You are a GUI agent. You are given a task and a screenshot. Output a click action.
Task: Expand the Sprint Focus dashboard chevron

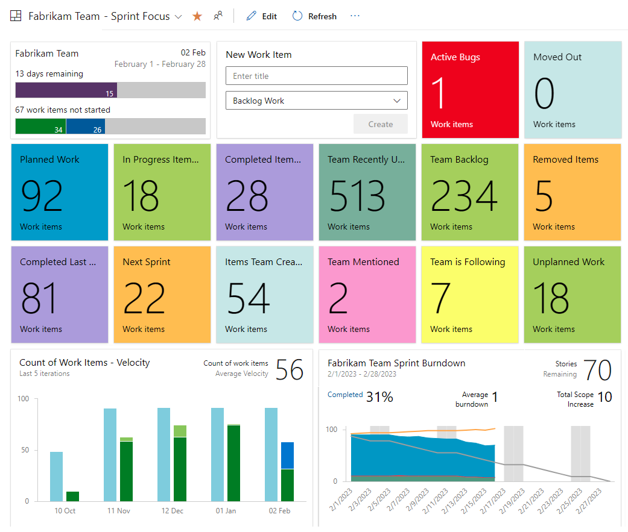(x=179, y=17)
